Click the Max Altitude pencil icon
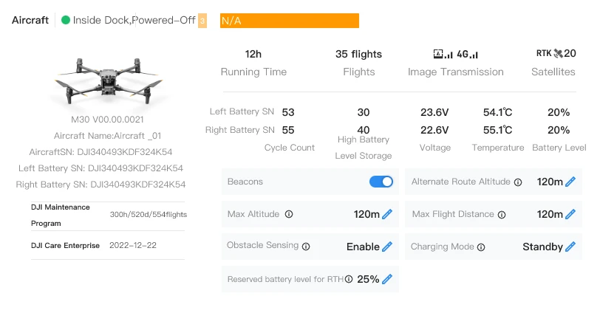600x313 pixels. (387, 214)
